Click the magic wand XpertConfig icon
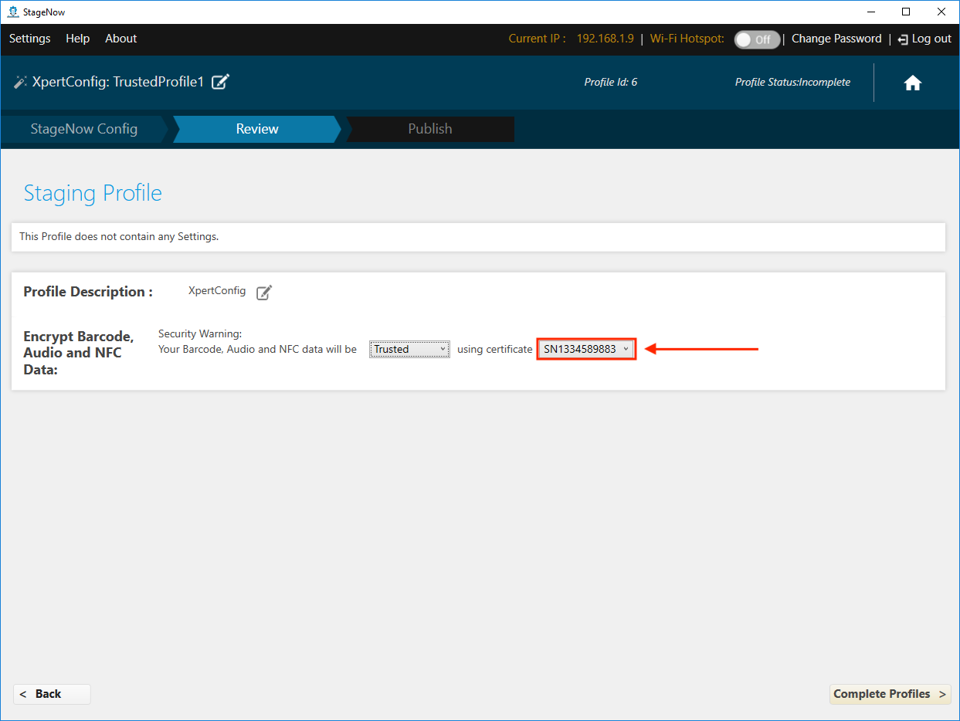Image resolution: width=960 pixels, height=721 pixels. (20, 82)
